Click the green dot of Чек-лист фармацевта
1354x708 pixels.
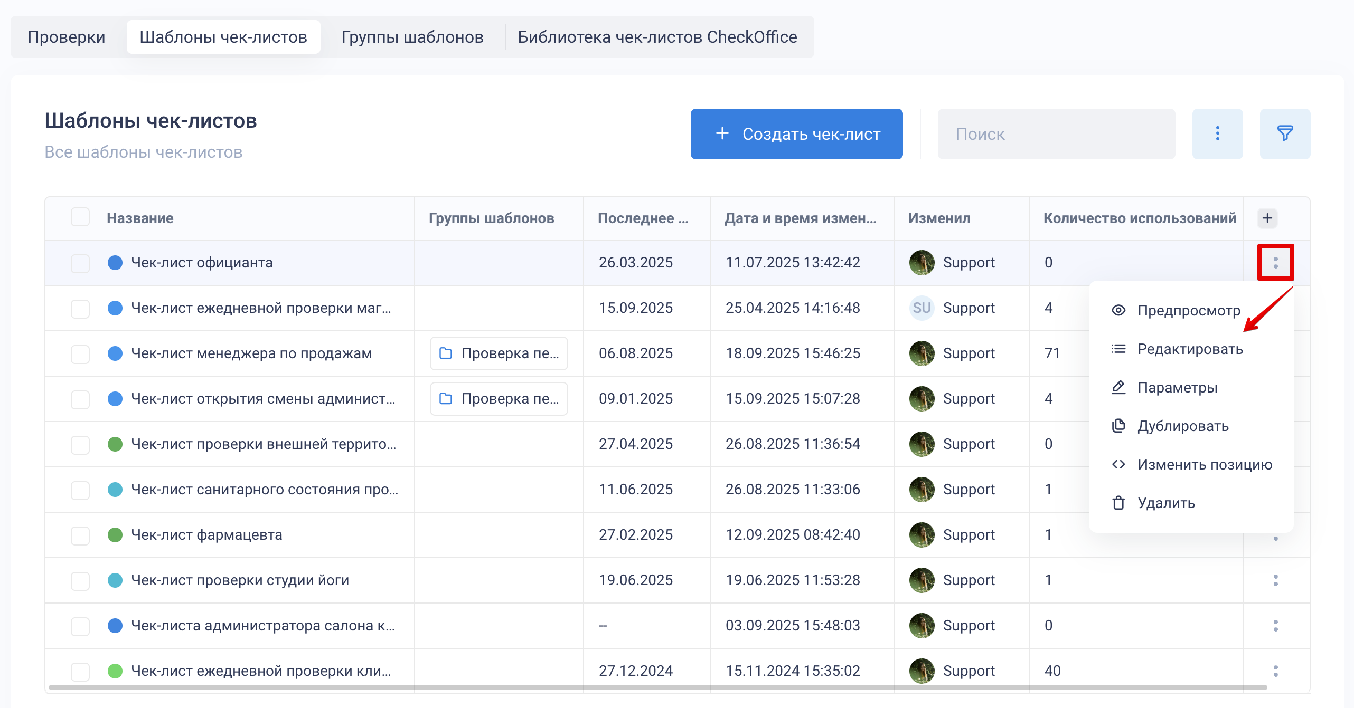(x=115, y=535)
